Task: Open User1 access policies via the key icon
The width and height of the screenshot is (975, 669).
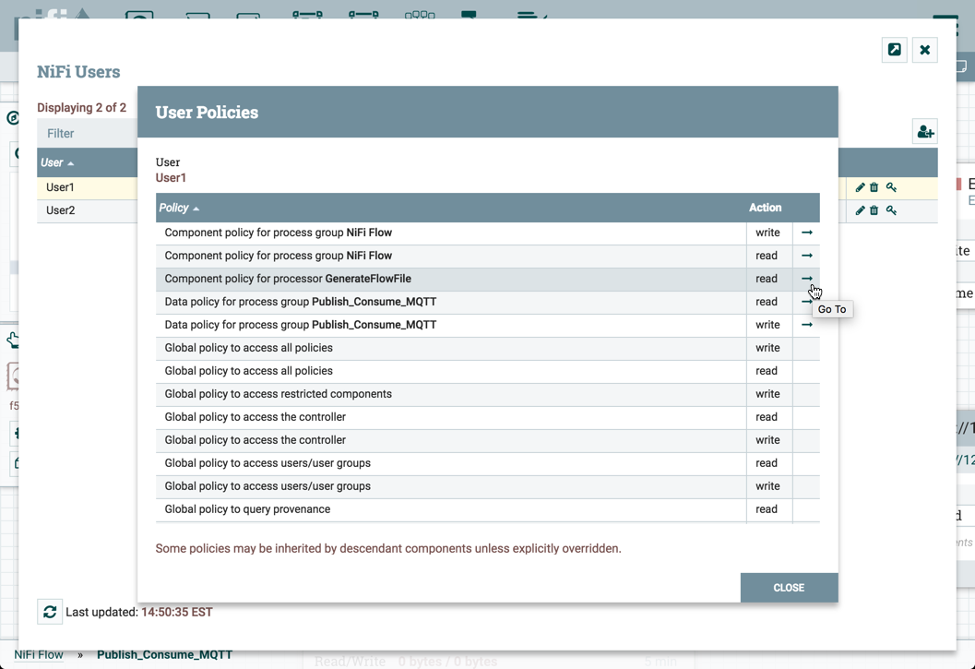Action: coord(891,186)
